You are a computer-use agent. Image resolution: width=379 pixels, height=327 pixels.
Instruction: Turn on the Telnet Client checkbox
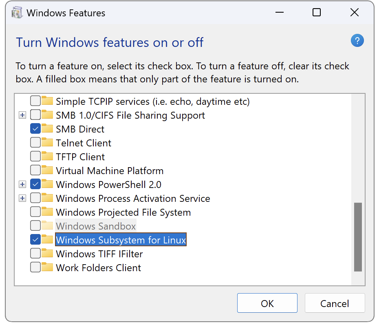coord(35,142)
